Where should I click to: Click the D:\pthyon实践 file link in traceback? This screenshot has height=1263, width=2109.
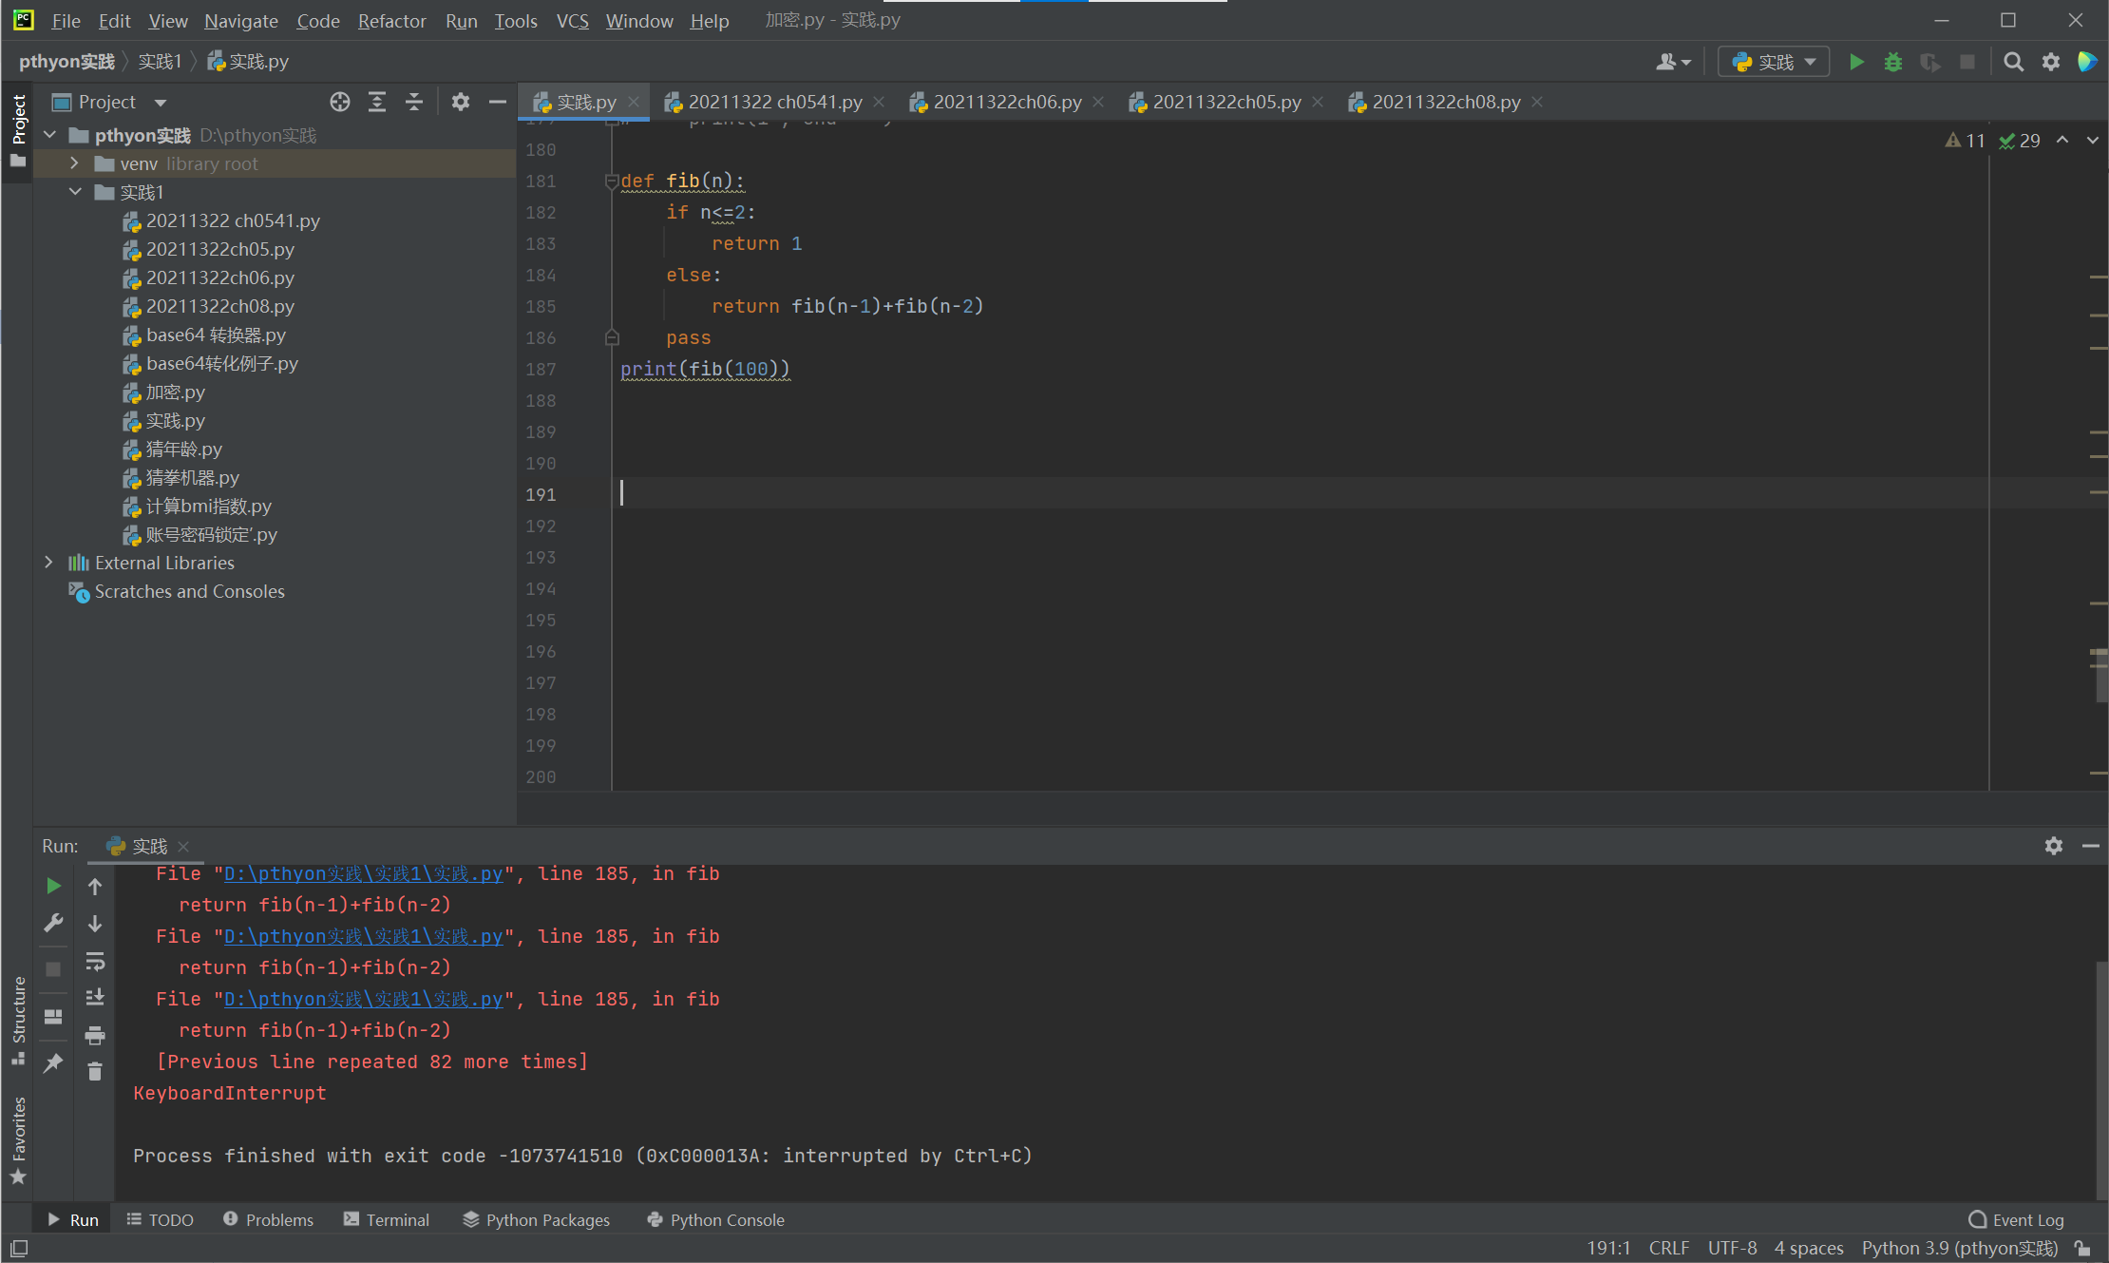pos(363,936)
